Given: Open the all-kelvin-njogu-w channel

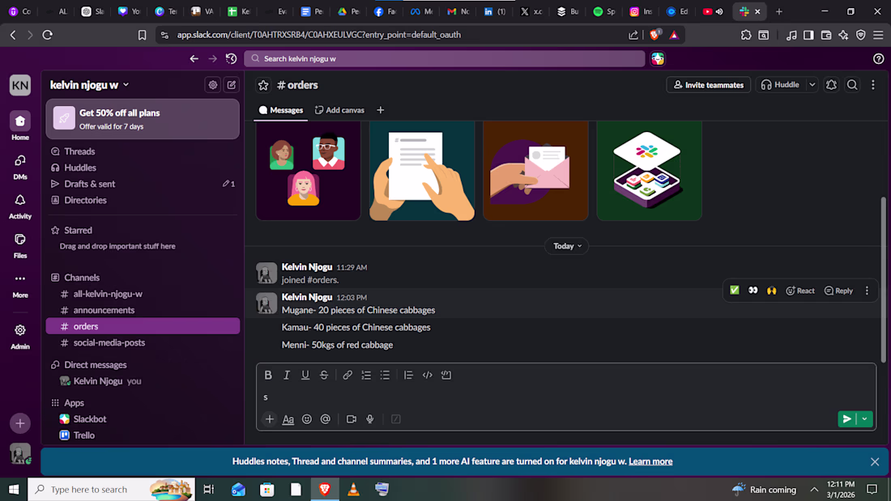Looking at the screenshot, I should (x=143, y=294).
